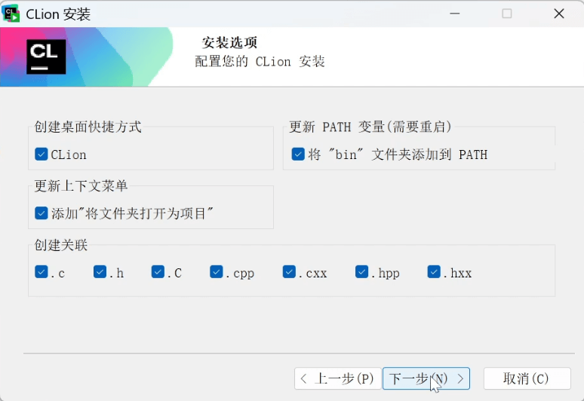Screen dimensions: 584x401
Task: Cancel installation with 取消(C) button
Action: pyautogui.click(x=526, y=378)
